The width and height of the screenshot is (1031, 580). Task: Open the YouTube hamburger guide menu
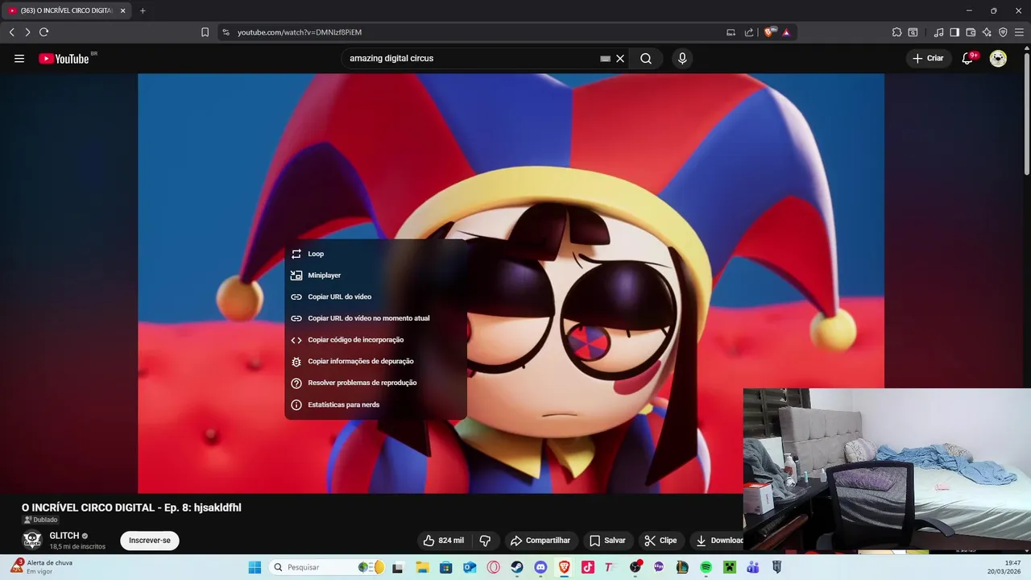pyautogui.click(x=19, y=58)
